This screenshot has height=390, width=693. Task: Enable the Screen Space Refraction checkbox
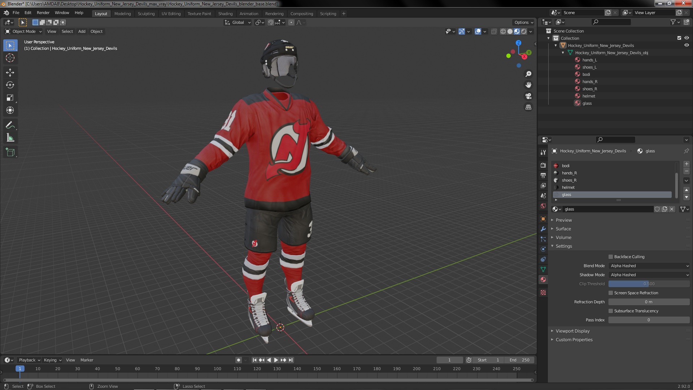coord(611,293)
